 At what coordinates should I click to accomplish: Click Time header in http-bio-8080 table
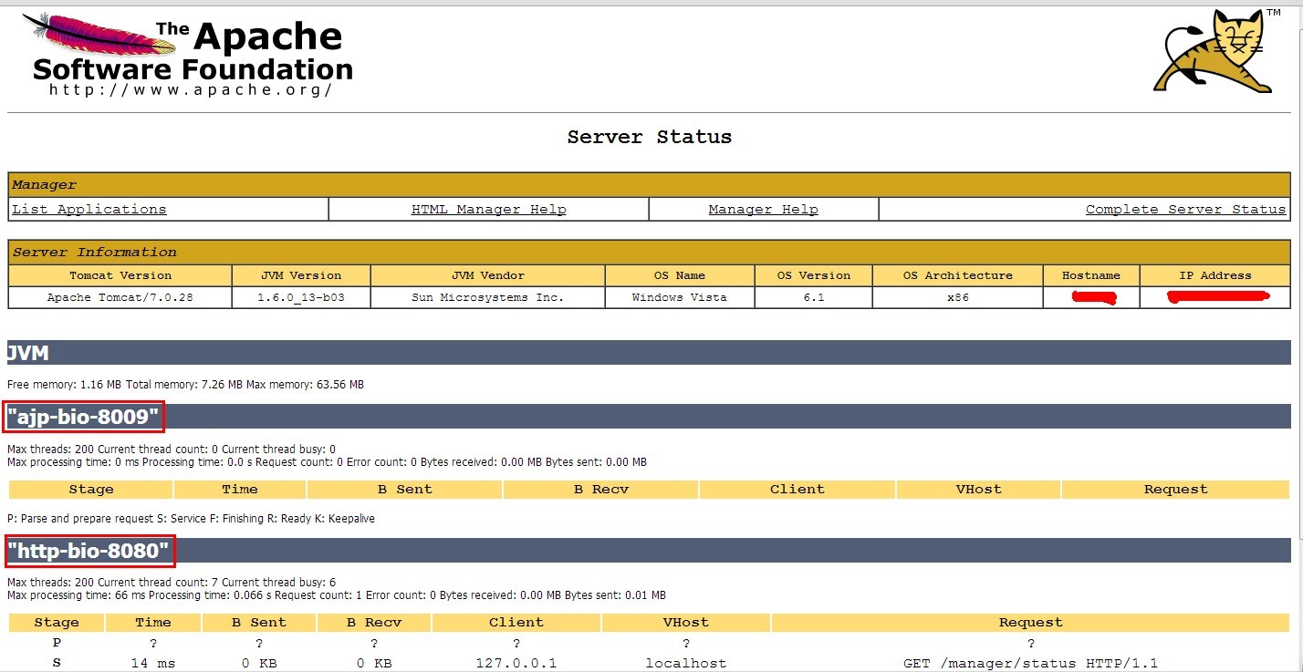click(x=152, y=622)
